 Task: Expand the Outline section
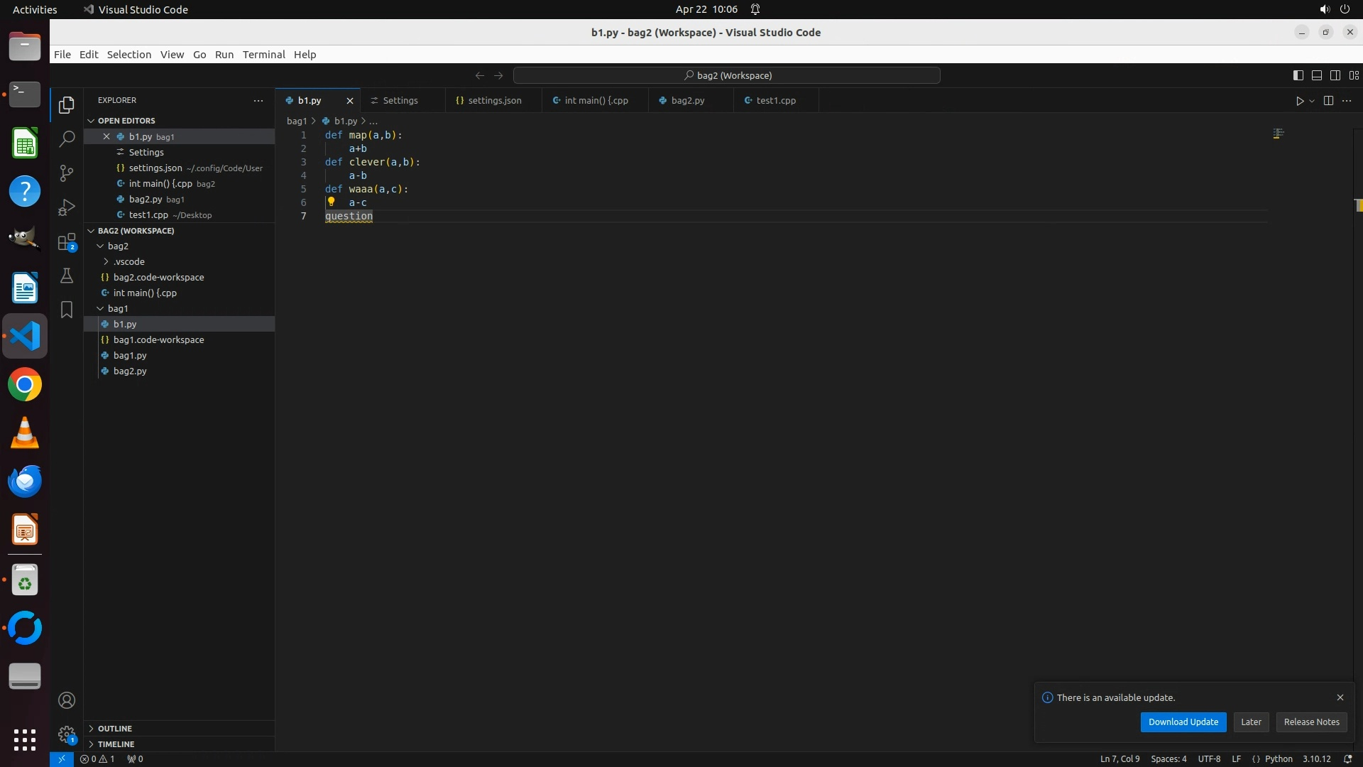pos(115,729)
